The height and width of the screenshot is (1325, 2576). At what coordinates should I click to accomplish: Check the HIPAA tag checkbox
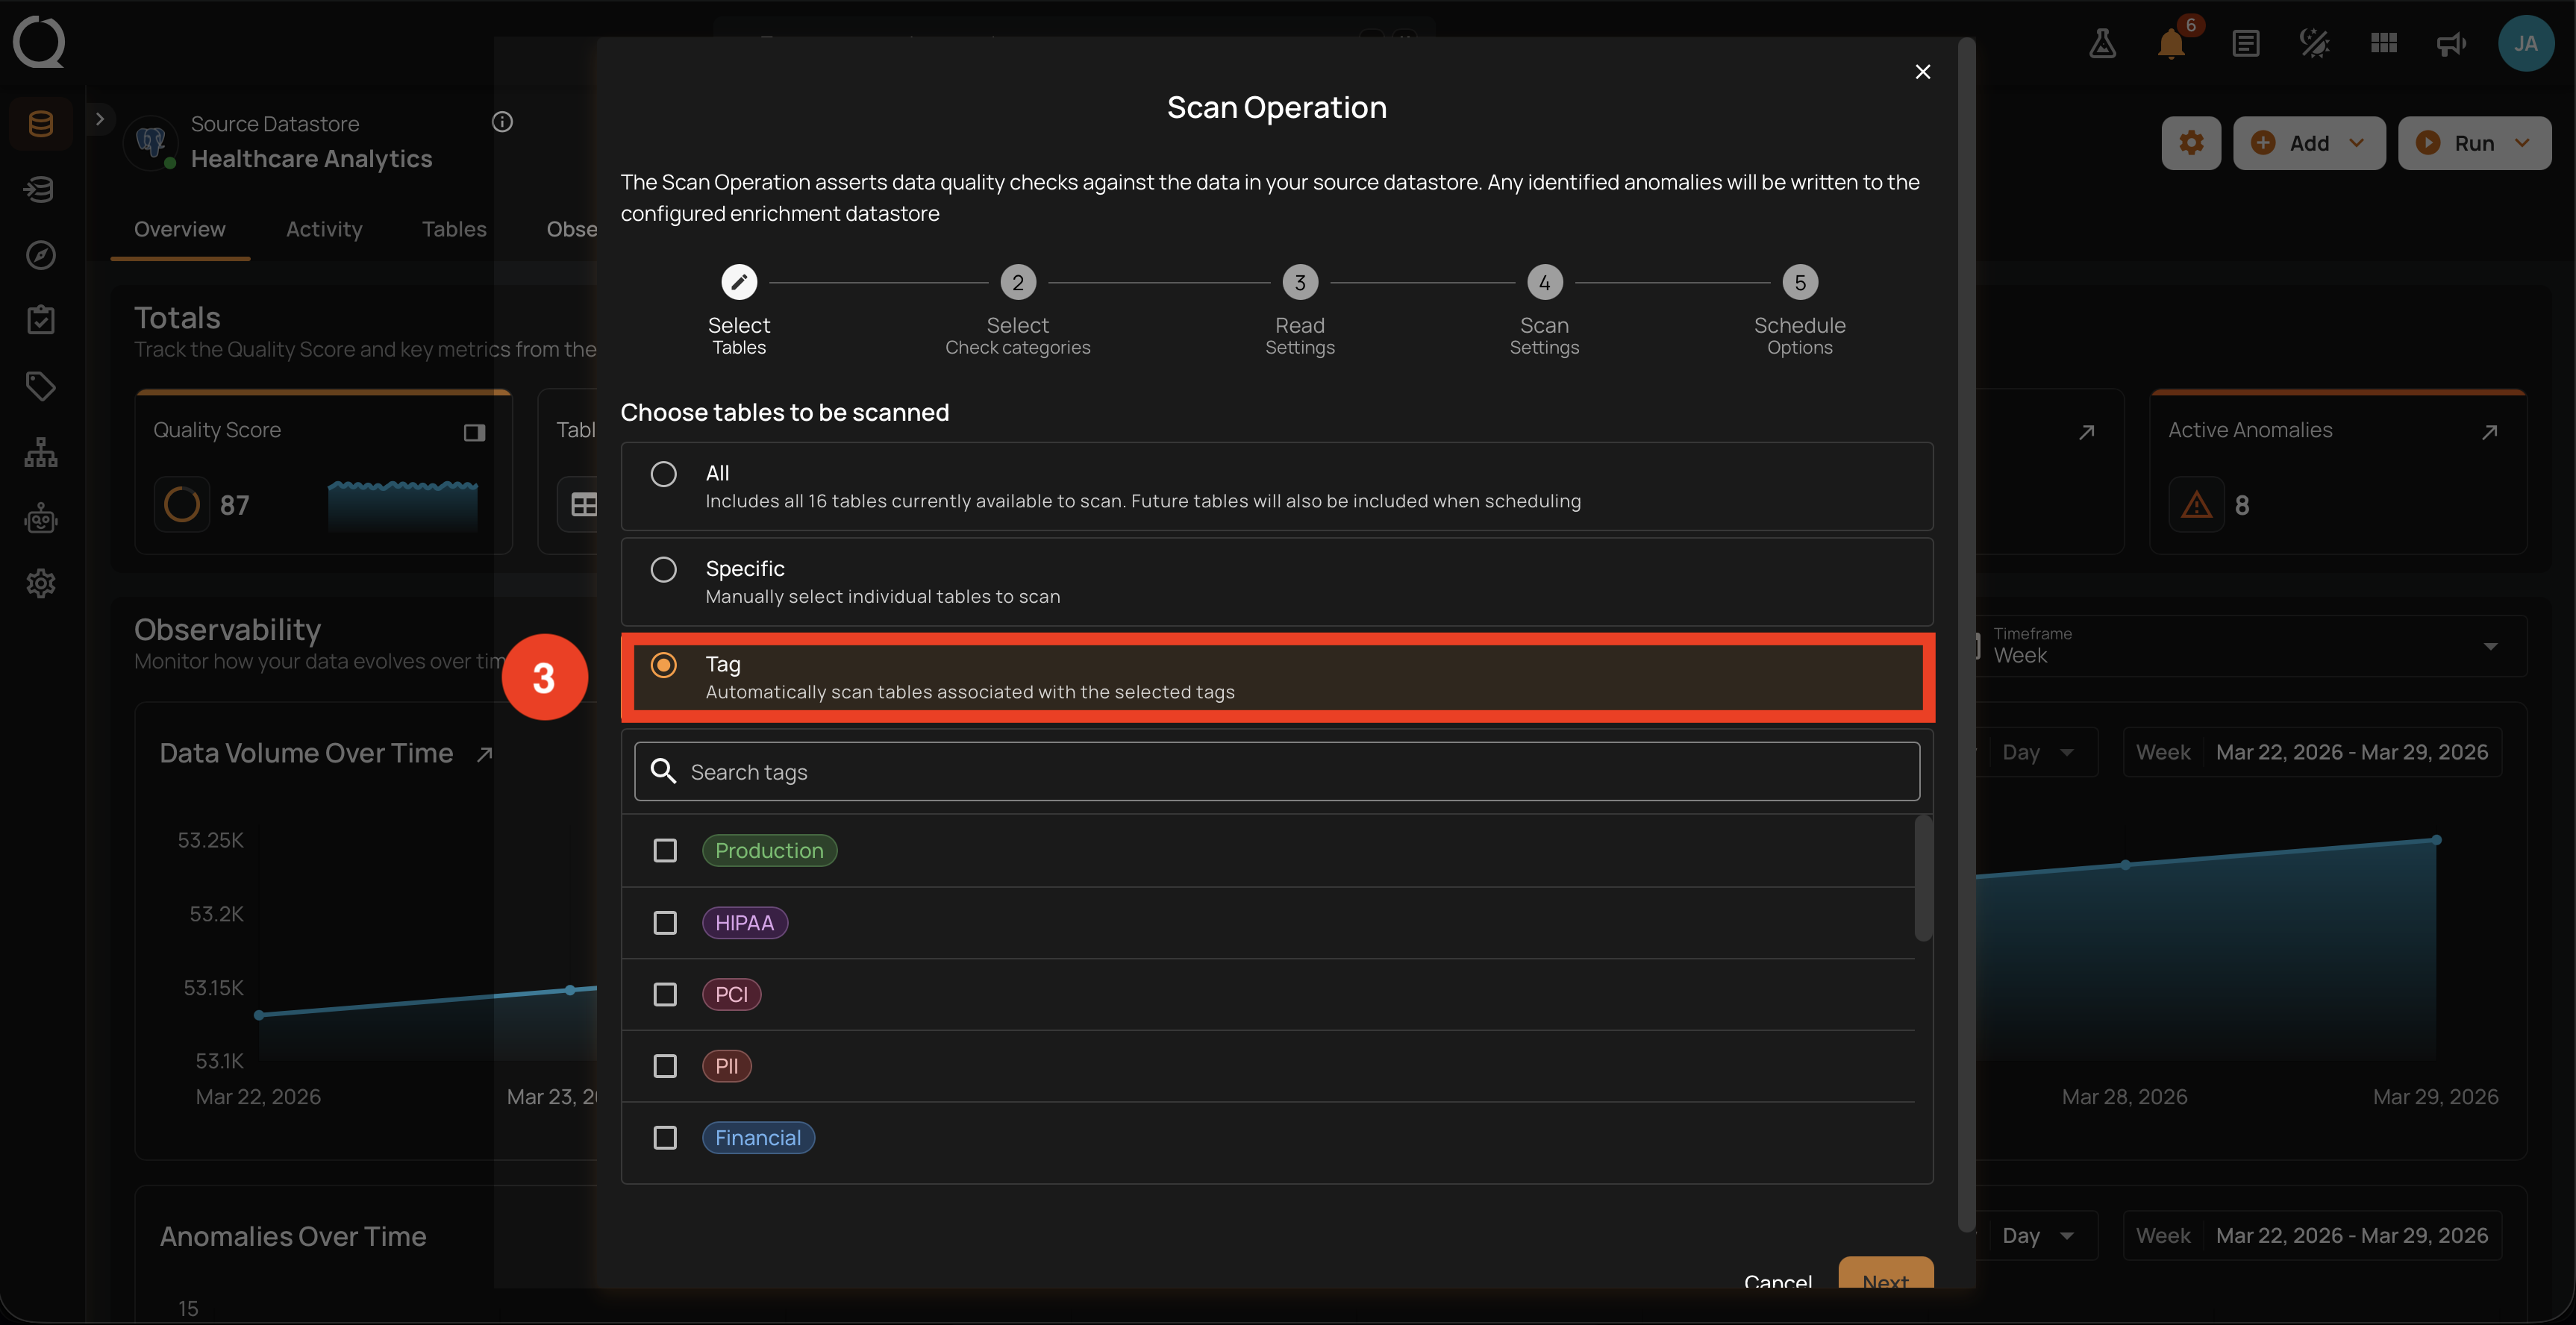(x=665, y=923)
